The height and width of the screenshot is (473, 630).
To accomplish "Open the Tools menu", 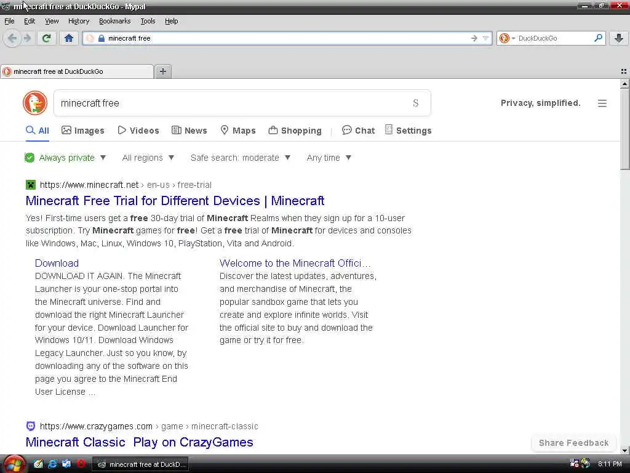I will click(x=148, y=21).
